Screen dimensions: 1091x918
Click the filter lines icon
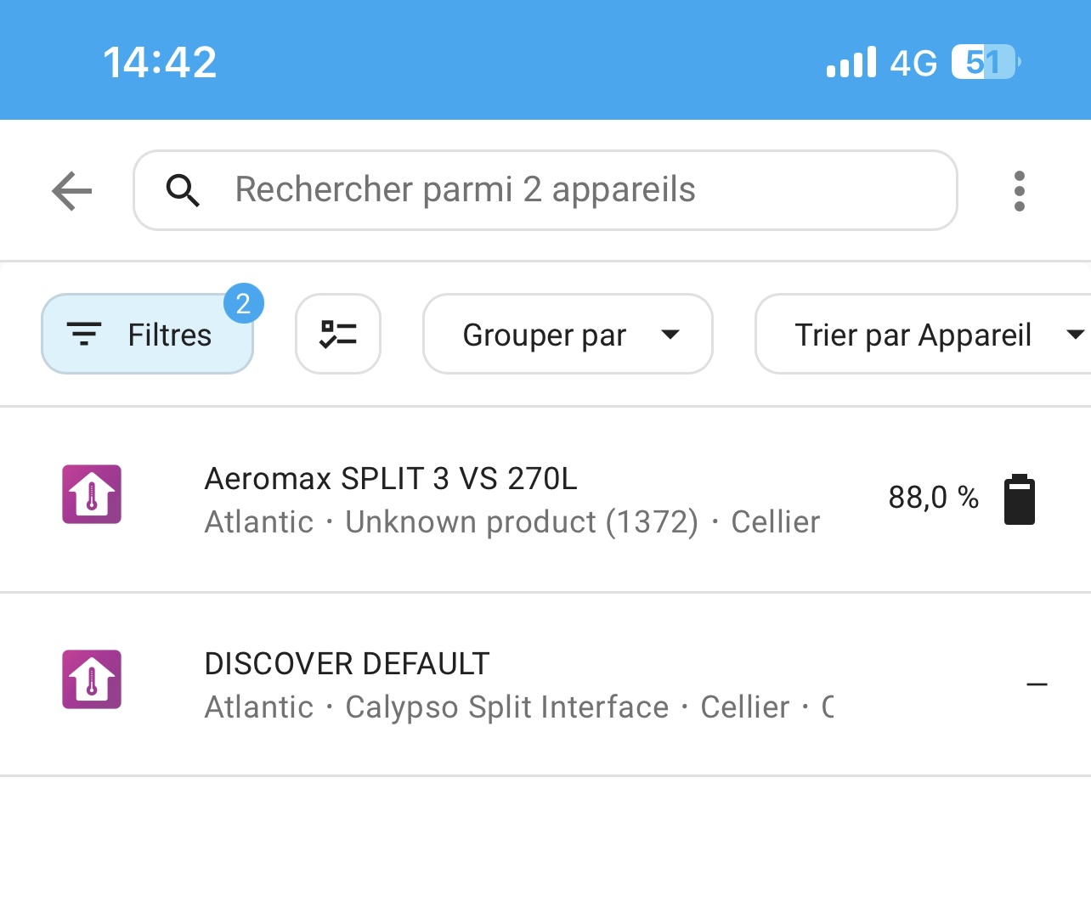[x=84, y=335]
